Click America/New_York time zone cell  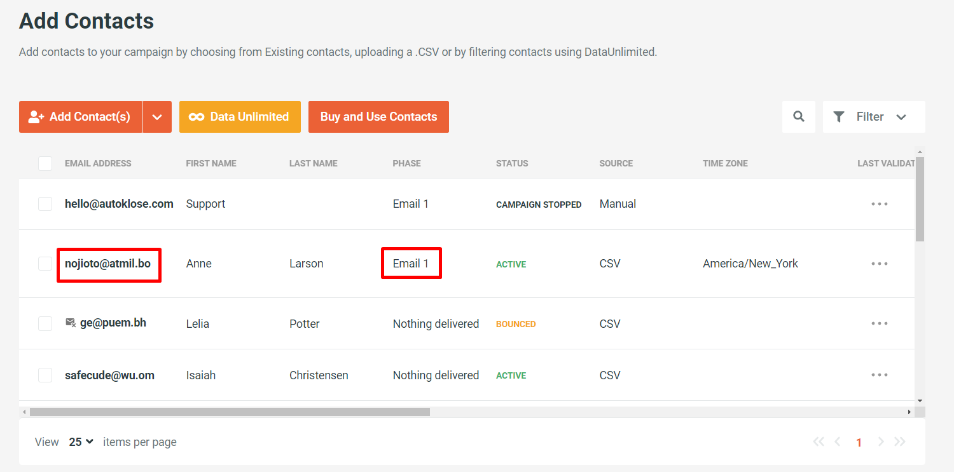pyautogui.click(x=750, y=264)
